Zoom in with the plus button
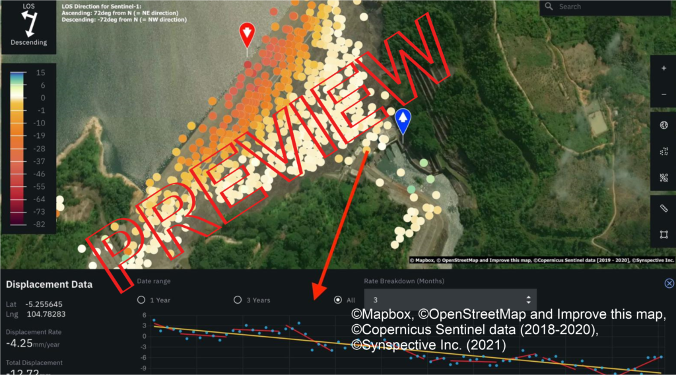676x375 pixels. [x=663, y=68]
